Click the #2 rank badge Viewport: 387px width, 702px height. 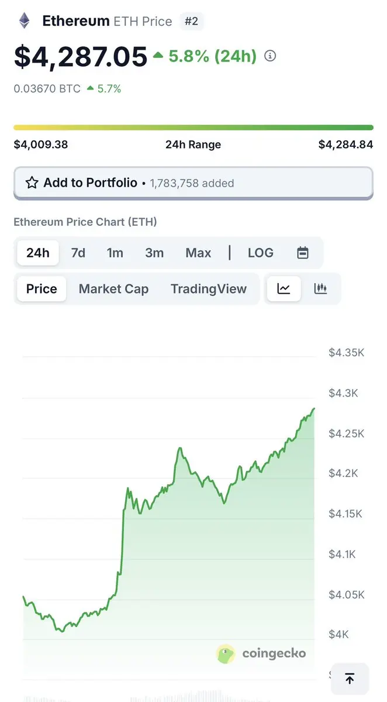191,22
